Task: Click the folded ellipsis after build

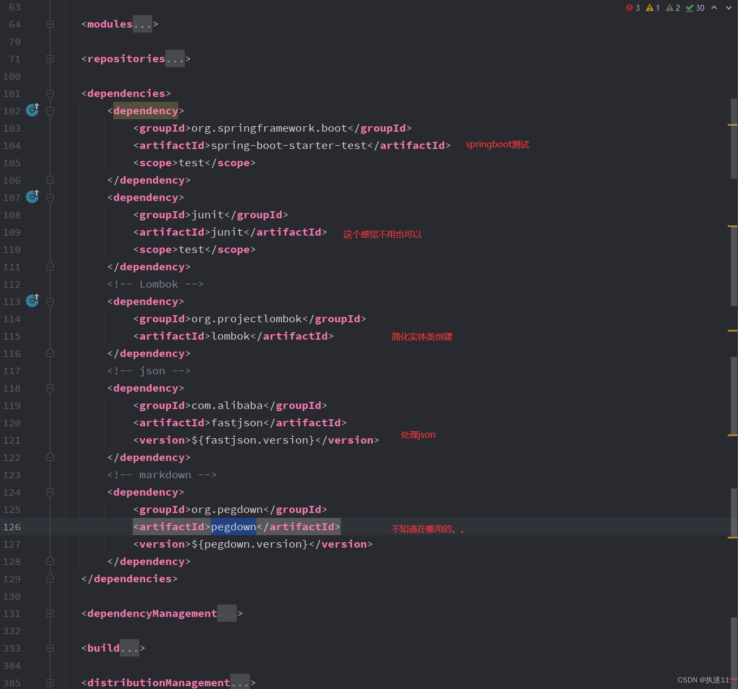Action: tap(130, 648)
